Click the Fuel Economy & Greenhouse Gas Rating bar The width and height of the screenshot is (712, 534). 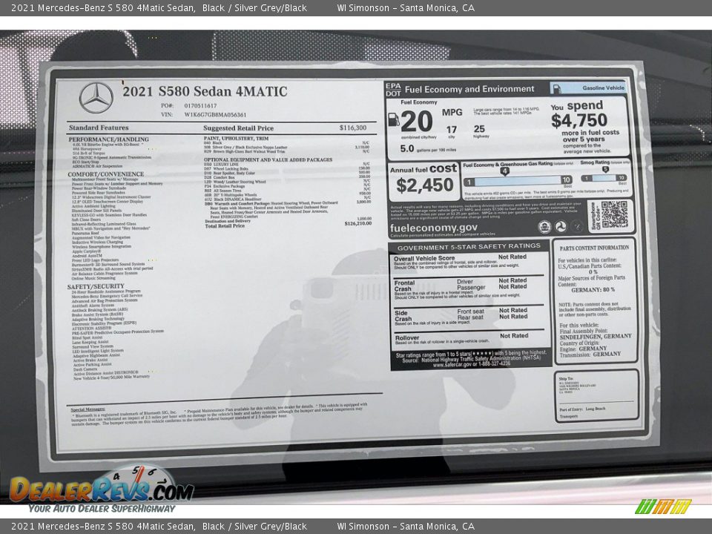517,181
